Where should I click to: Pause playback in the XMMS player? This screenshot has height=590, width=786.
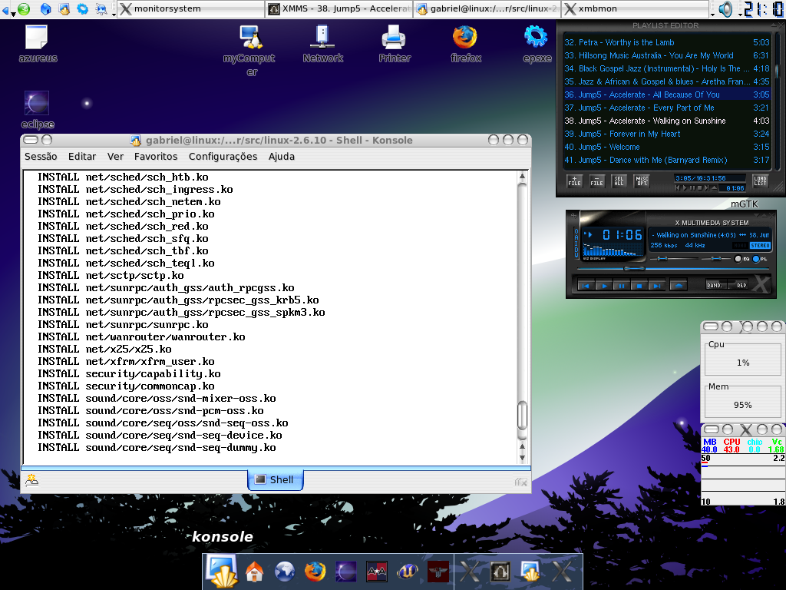tap(622, 286)
